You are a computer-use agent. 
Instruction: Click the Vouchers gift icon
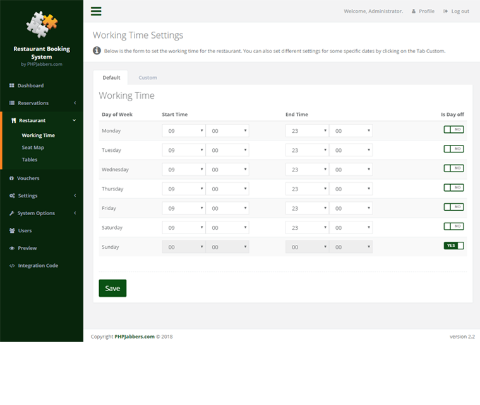point(11,178)
